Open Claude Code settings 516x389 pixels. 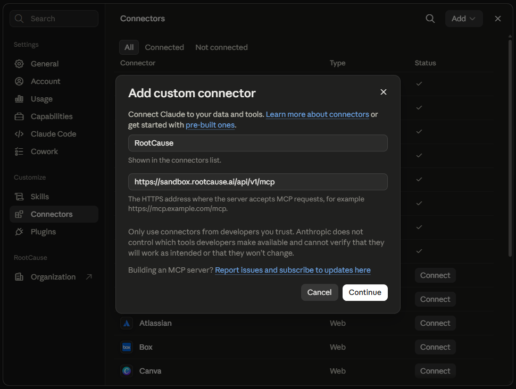(x=54, y=134)
